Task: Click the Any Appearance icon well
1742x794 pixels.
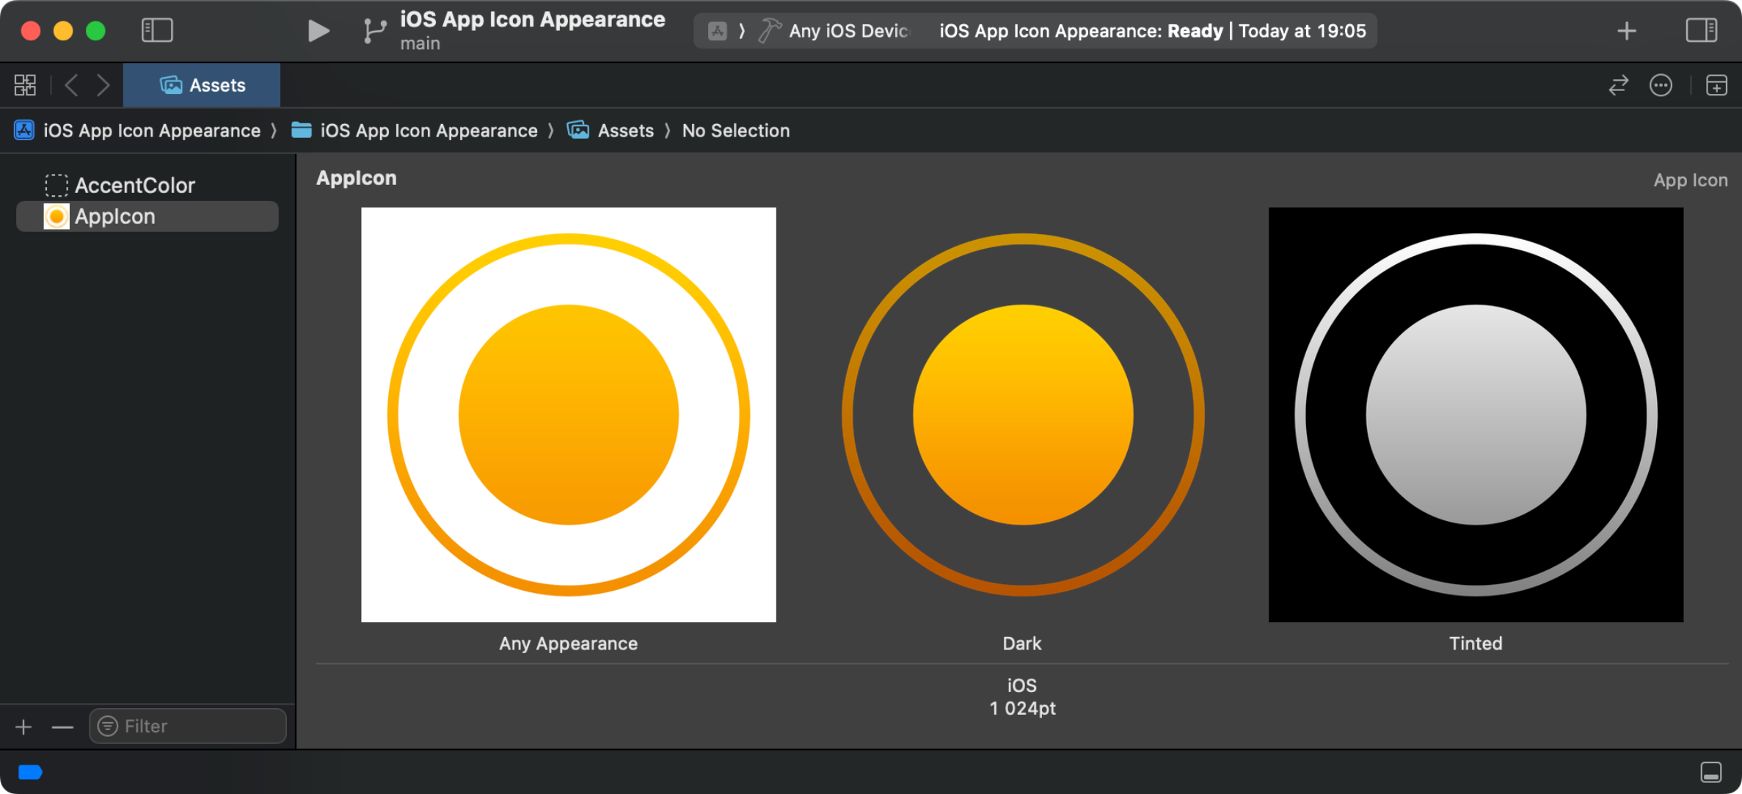Action: (x=568, y=415)
